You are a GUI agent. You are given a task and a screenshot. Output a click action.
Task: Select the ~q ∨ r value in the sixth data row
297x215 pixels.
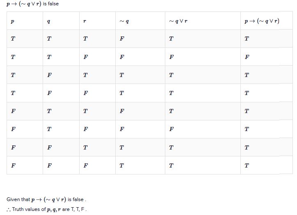pos(171,129)
